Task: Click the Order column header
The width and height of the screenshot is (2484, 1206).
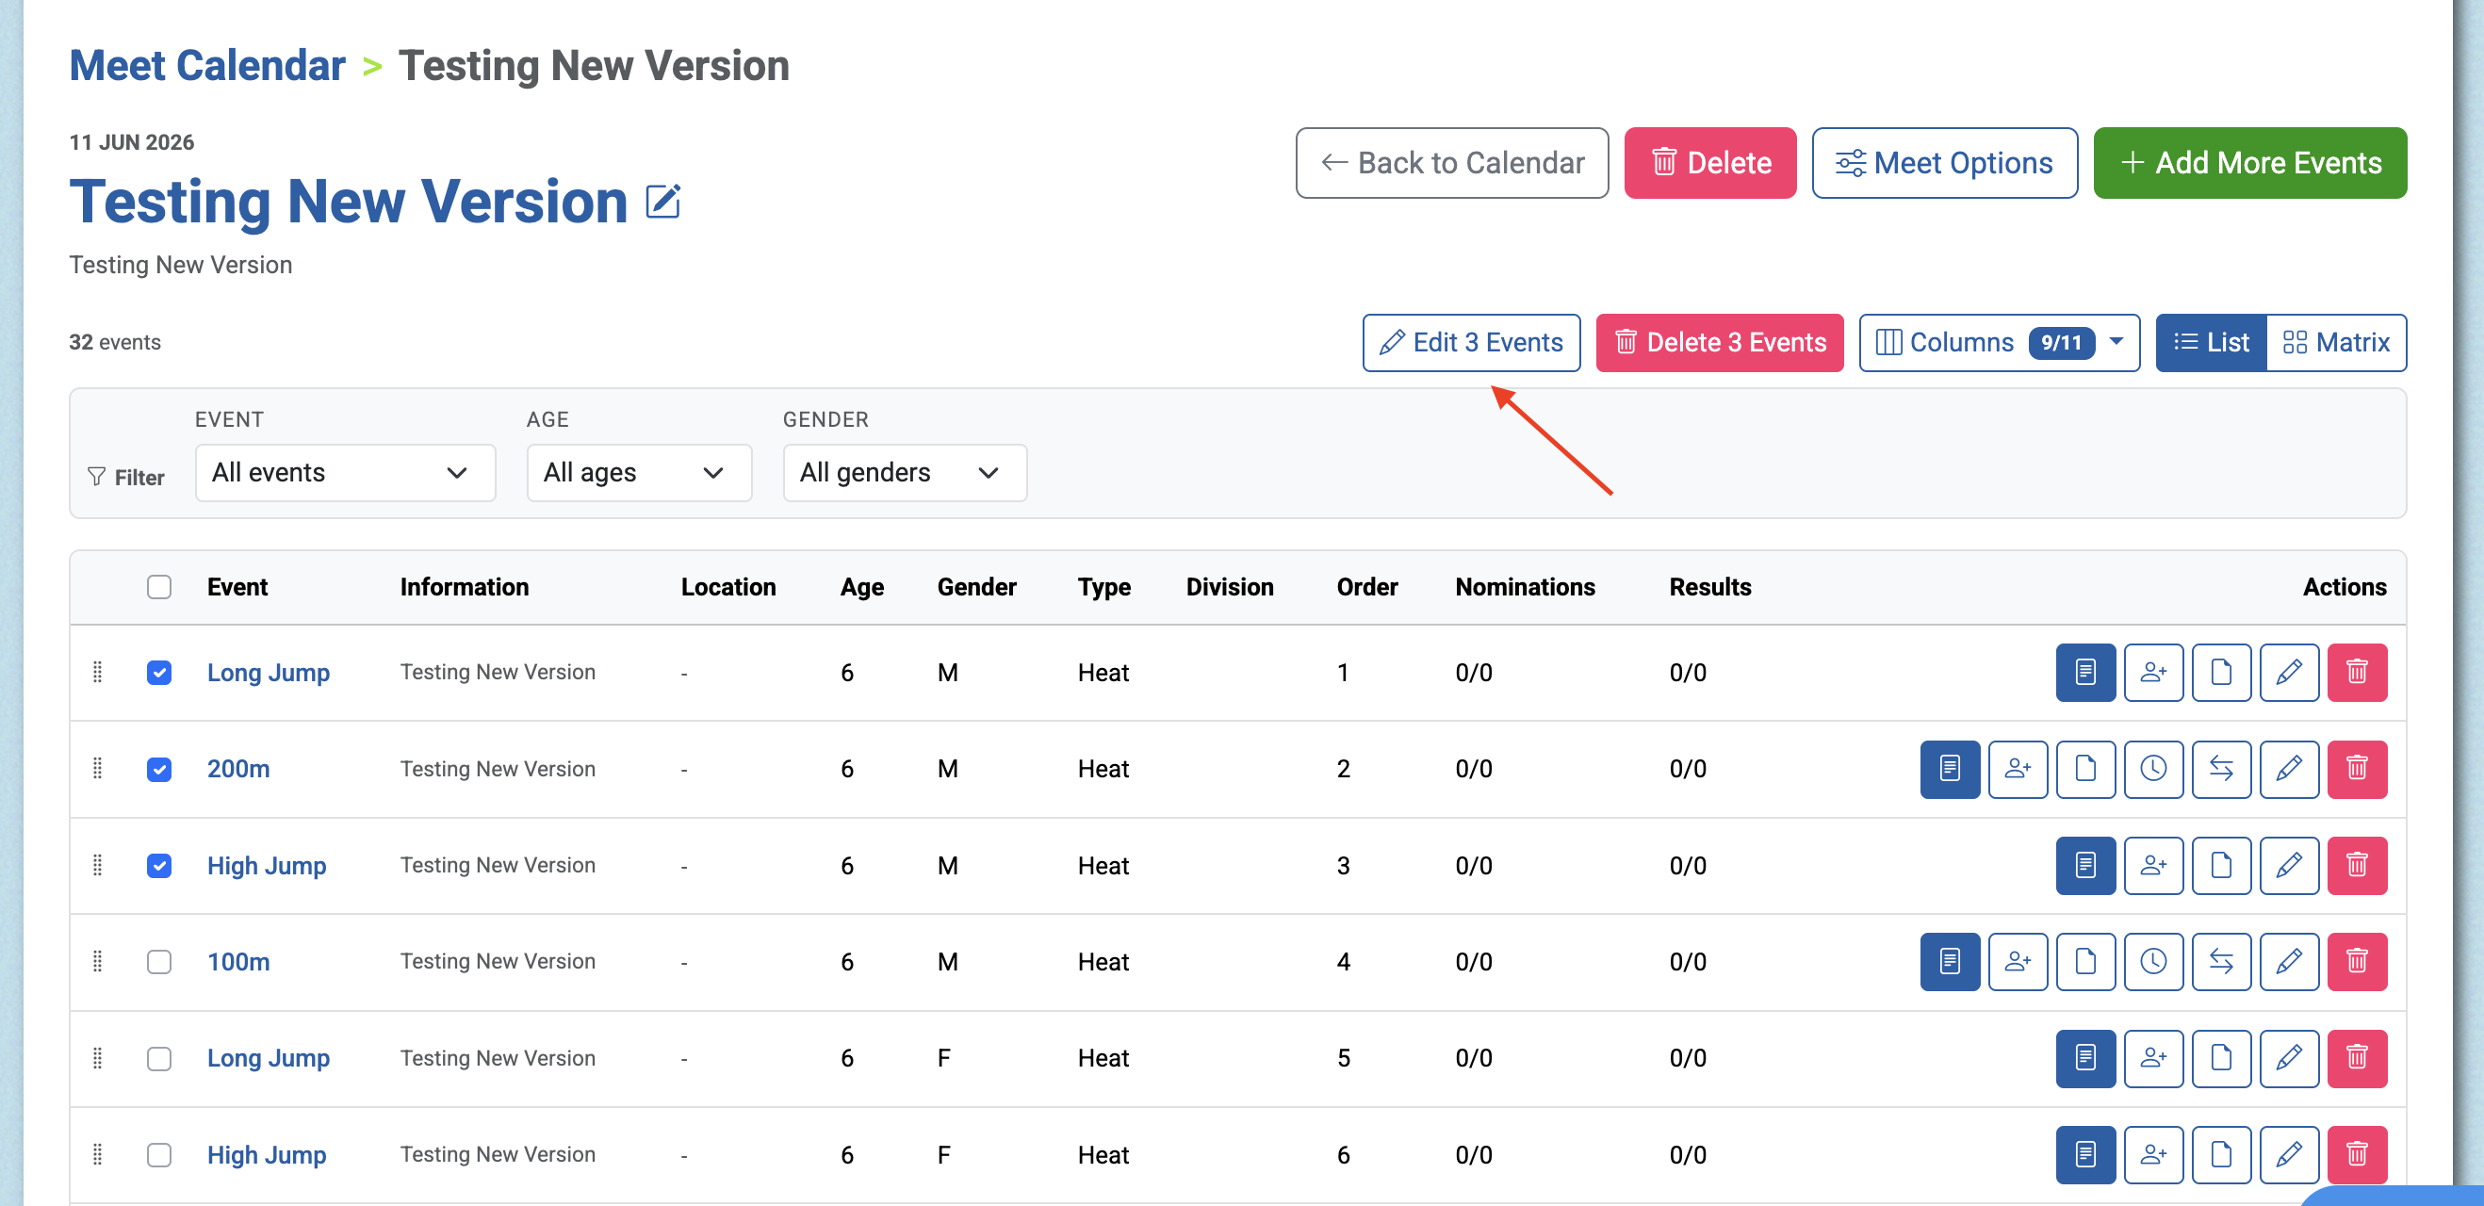Action: (x=1366, y=587)
